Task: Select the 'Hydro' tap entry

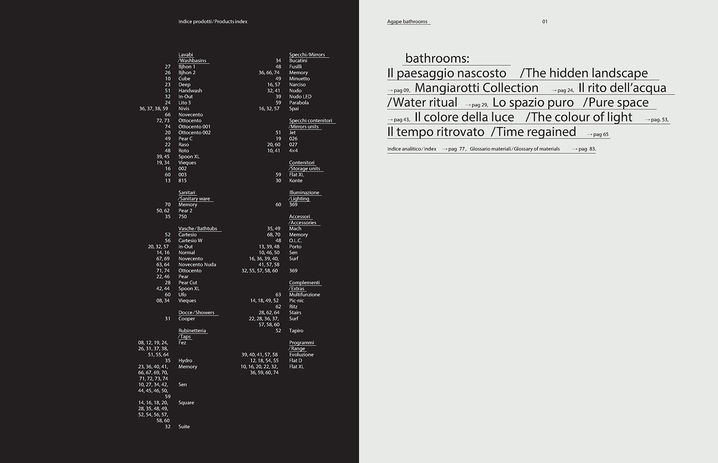Action: click(185, 361)
